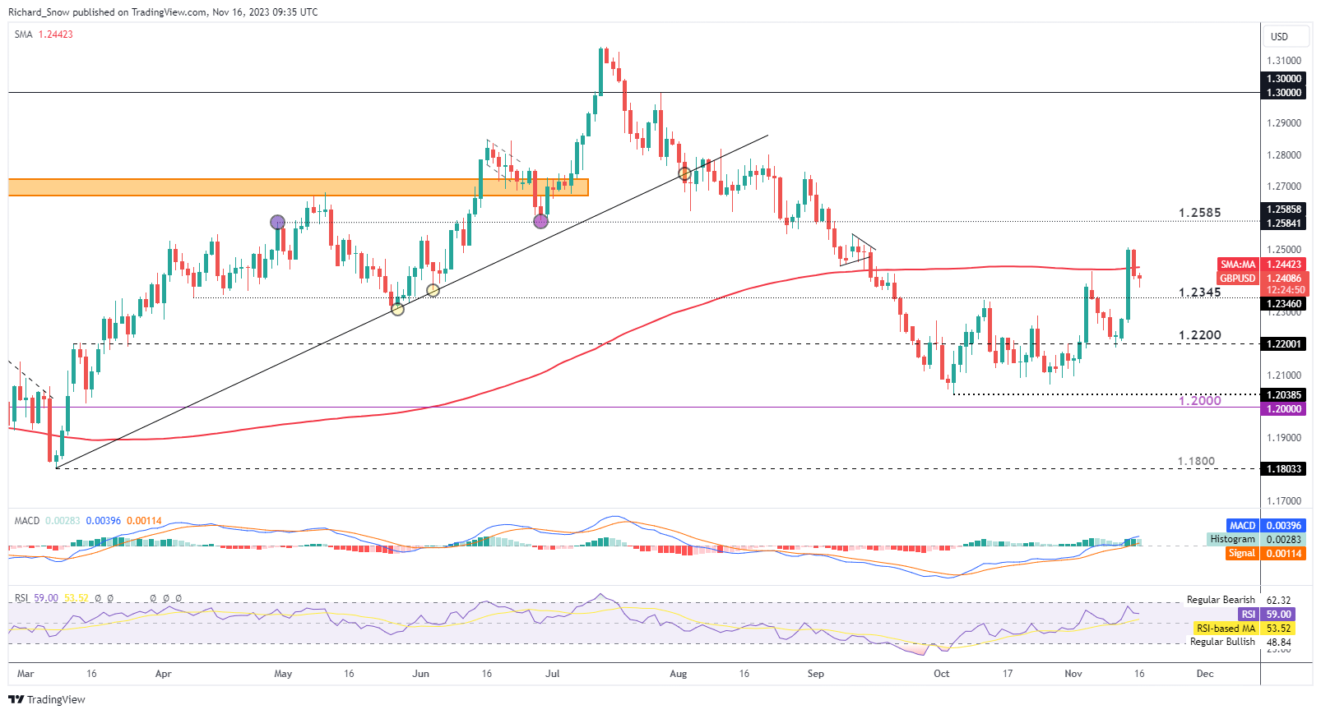Click the Oct label on time axis

pyautogui.click(x=941, y=674)
